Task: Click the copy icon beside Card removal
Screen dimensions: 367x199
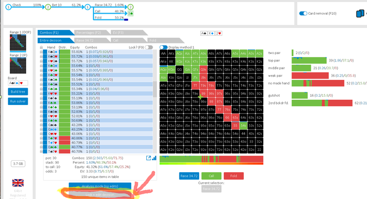Action: [360, 13]
